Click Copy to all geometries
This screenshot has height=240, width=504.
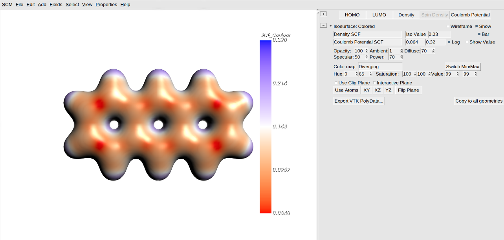pos(479,101)
